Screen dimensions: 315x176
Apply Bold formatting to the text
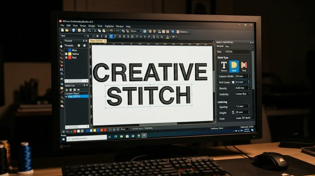point(98,36)
